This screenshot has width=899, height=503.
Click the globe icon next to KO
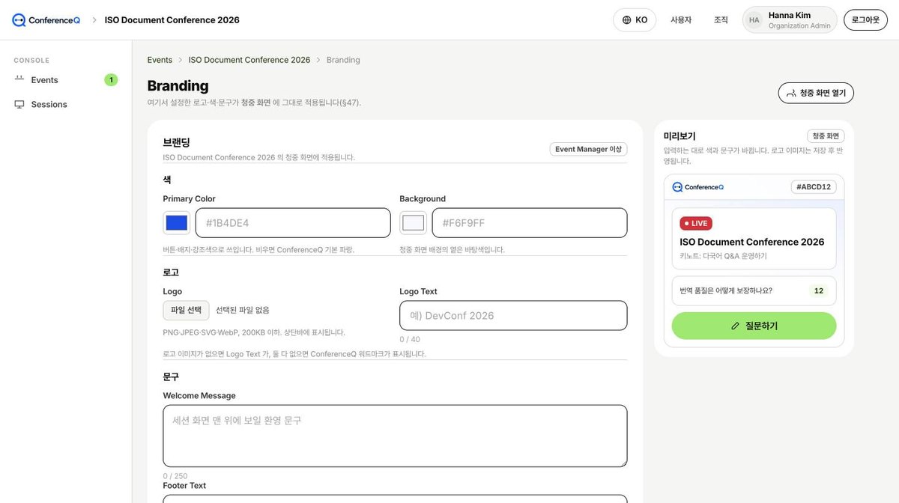coord(626,20)
